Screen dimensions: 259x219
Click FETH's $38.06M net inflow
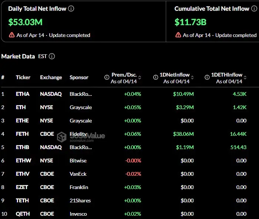click(x=184, y=134)
